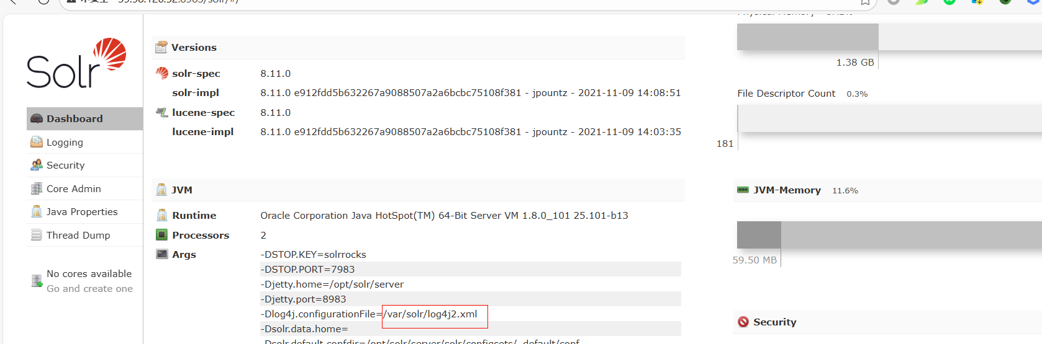
Task: Click the icon next to lucene-spec
Action: [x=162, y=112]
